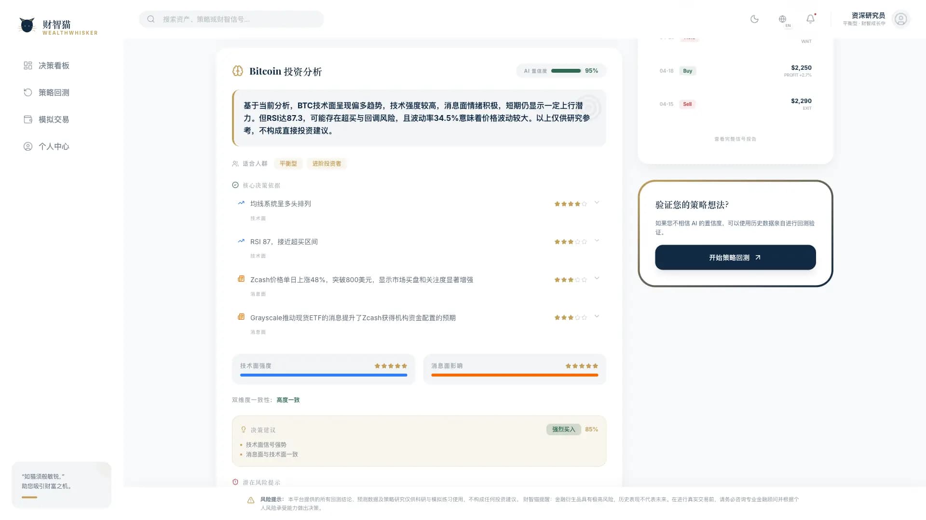Click arrow icon on 开始策略回测 button
Viewport: 926px width, 520px height.
point(758,258)
